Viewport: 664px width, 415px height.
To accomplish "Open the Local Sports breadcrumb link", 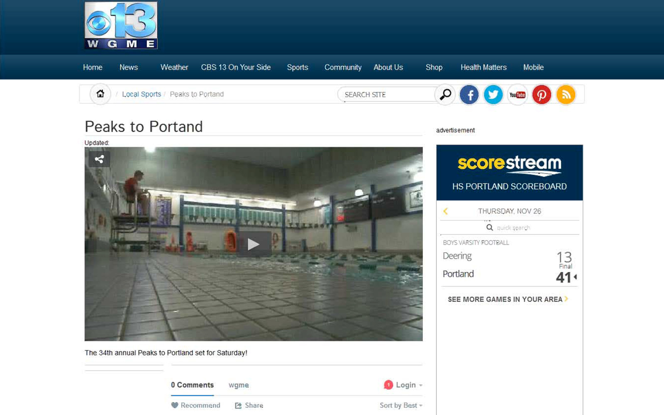I will tap(142, 94).
